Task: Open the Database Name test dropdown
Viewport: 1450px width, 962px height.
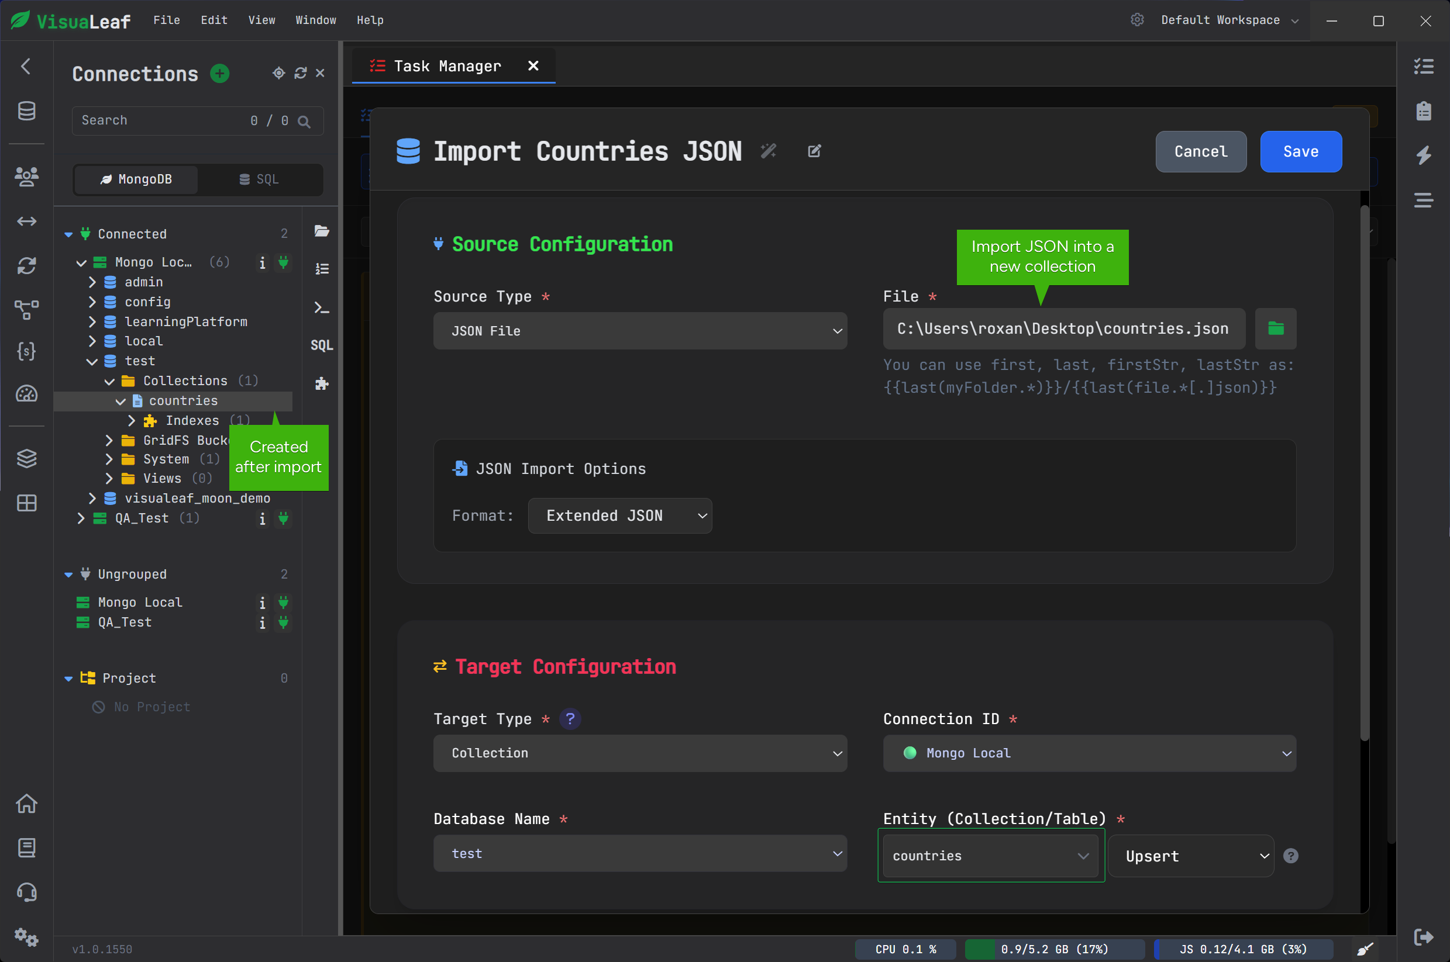Action: [640, 853]
